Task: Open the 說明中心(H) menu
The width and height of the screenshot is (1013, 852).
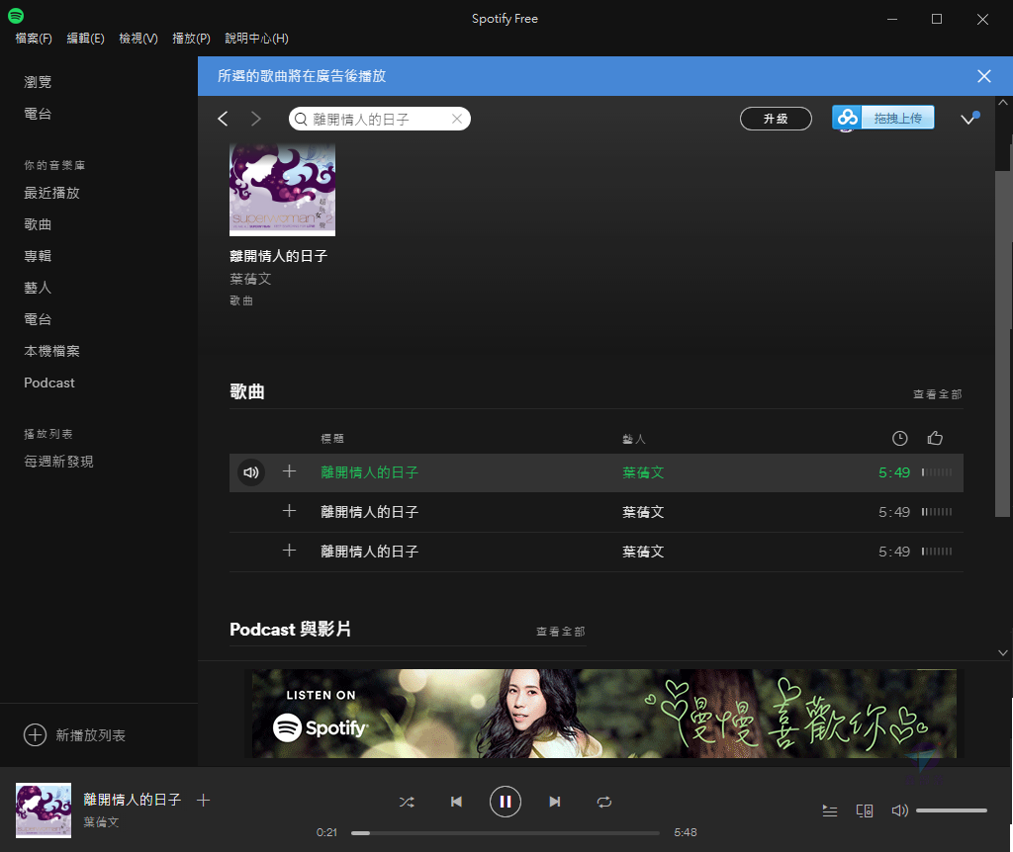Action: (256, 39)
